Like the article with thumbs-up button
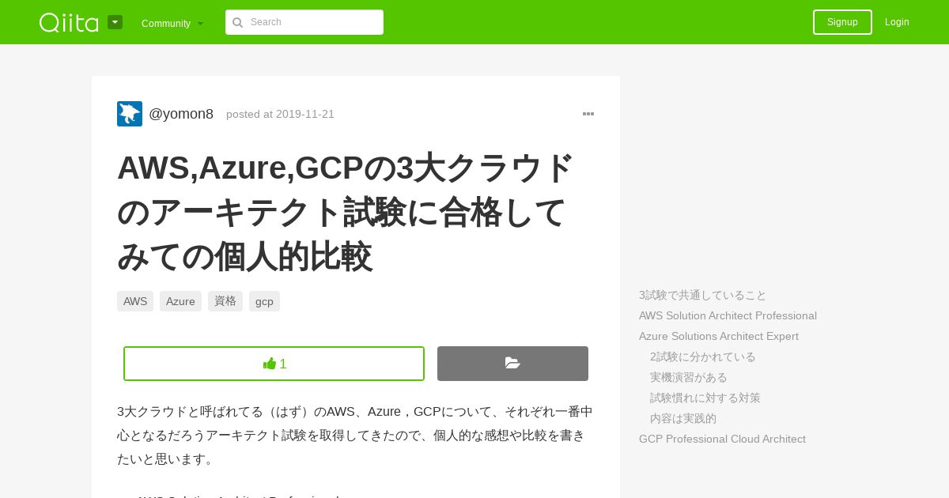The height and width of the screenshot is (498, 949). [274, 364]
